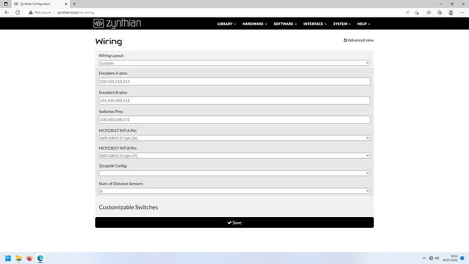This screenshot has width=469, height=264.
Task: Open a new browser tab
Action: click(74, 4)
